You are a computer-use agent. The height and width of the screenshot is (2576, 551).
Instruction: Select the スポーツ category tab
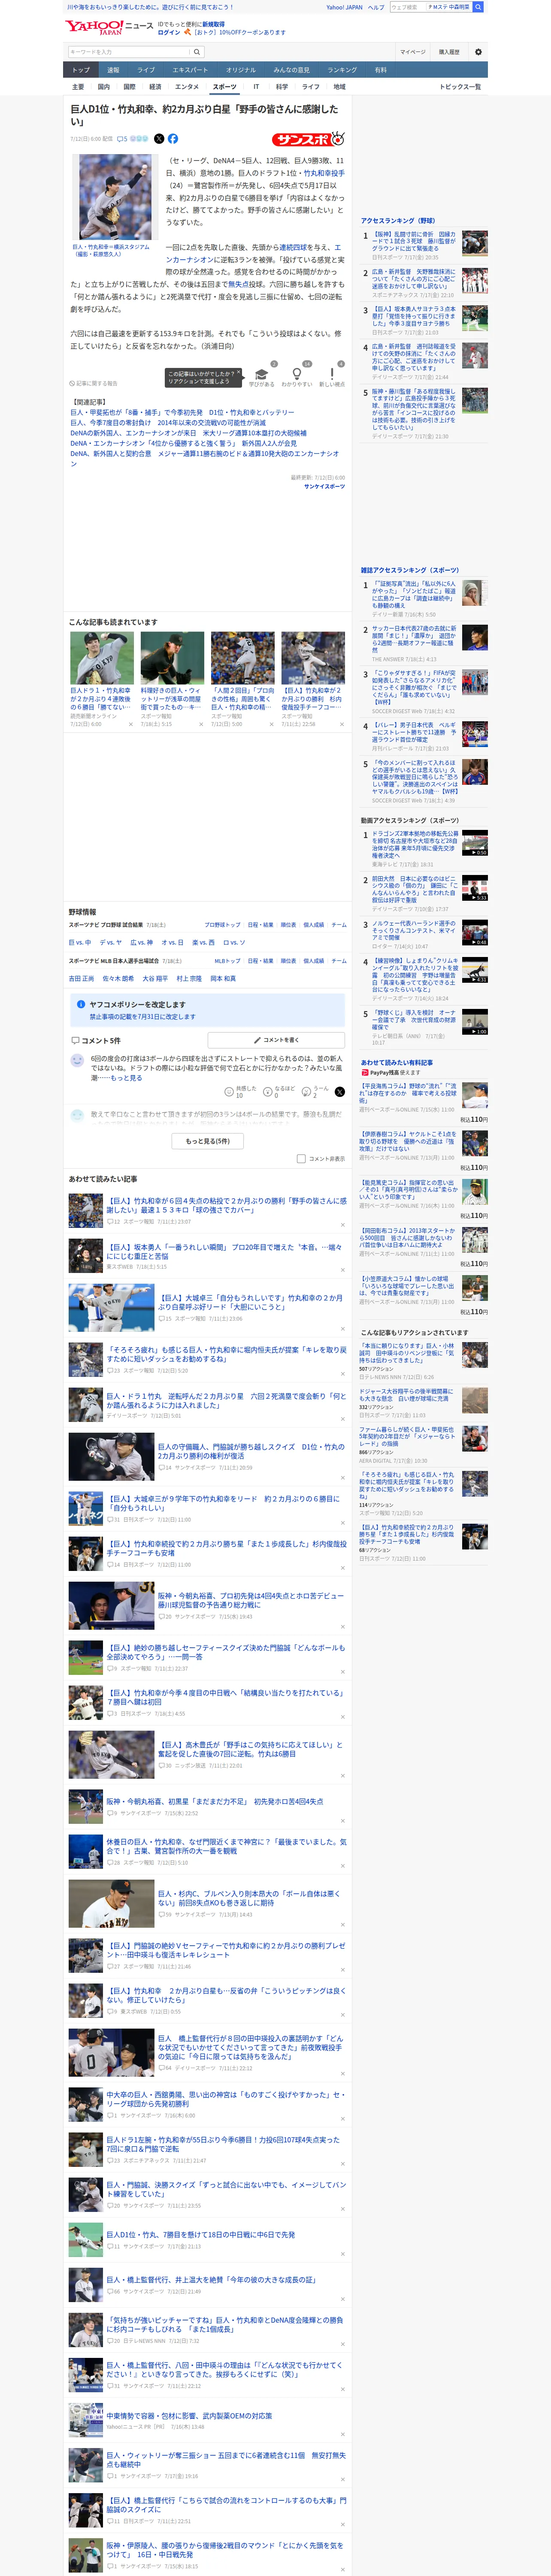[x=225, y=87]
